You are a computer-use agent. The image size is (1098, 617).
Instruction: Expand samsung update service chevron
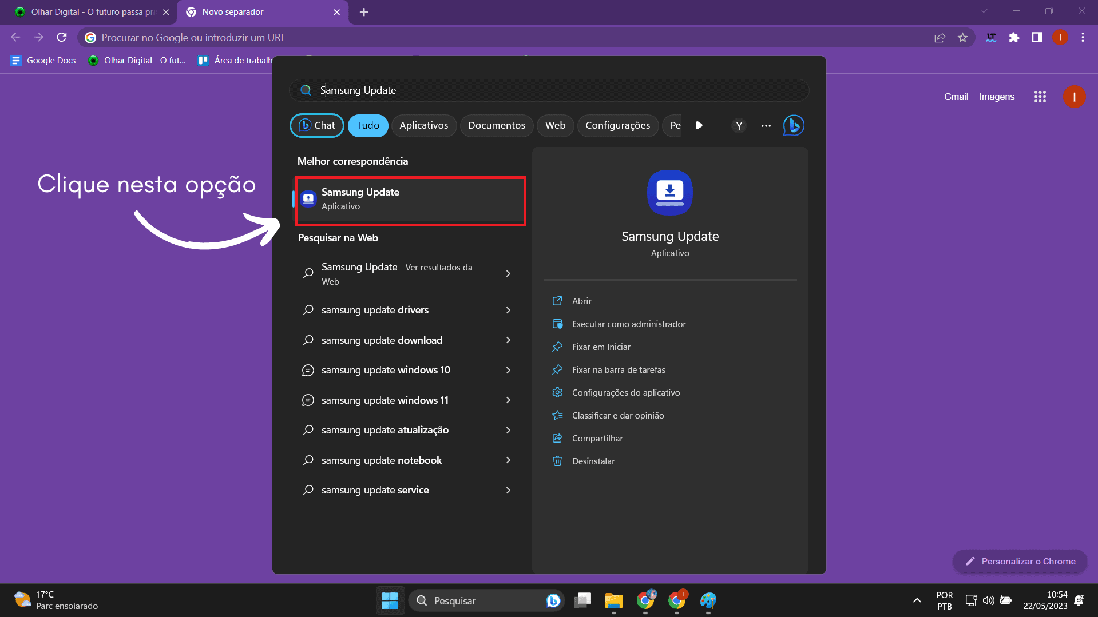click(508, 490)
